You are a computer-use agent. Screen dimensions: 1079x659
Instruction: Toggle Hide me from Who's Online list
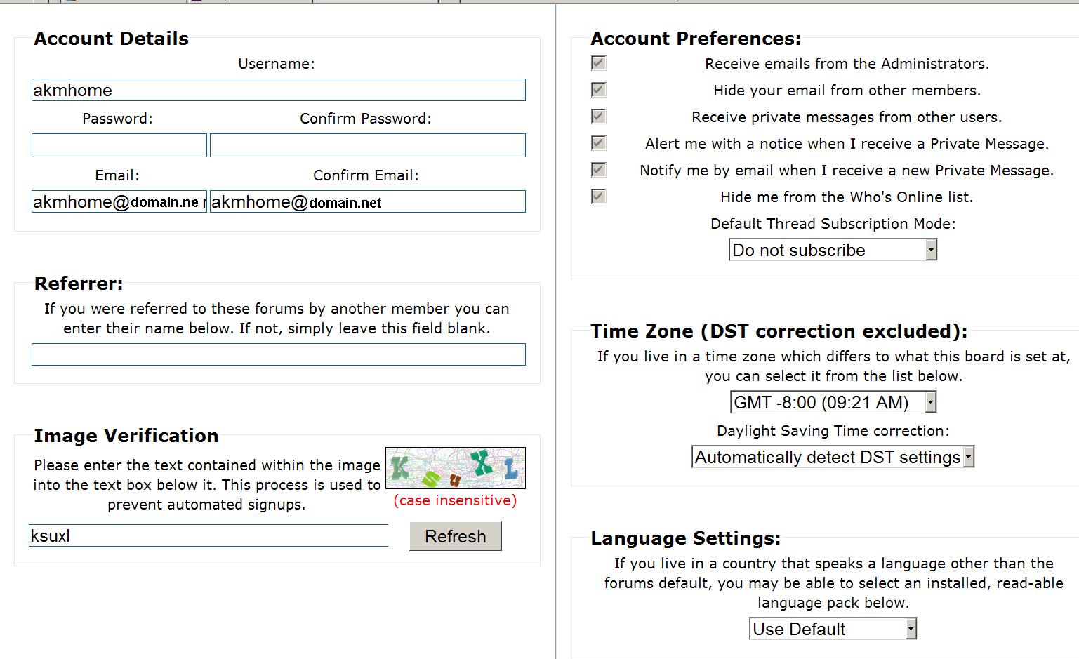coord(599,197)
